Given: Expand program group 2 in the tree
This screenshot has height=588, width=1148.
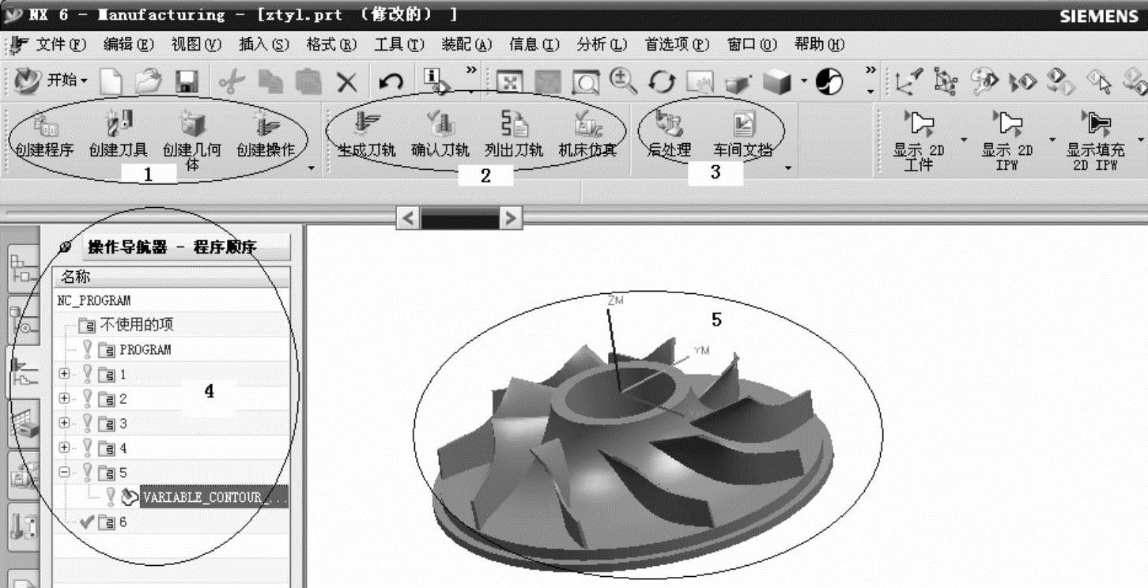Looking at the screenshot, I should pos(65,399).
